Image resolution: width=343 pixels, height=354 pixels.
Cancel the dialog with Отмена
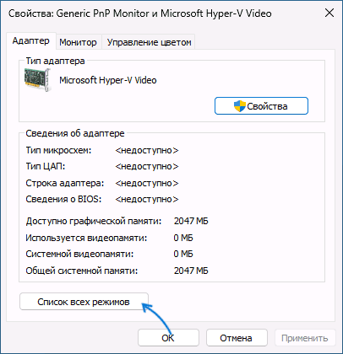click(237, 338)
